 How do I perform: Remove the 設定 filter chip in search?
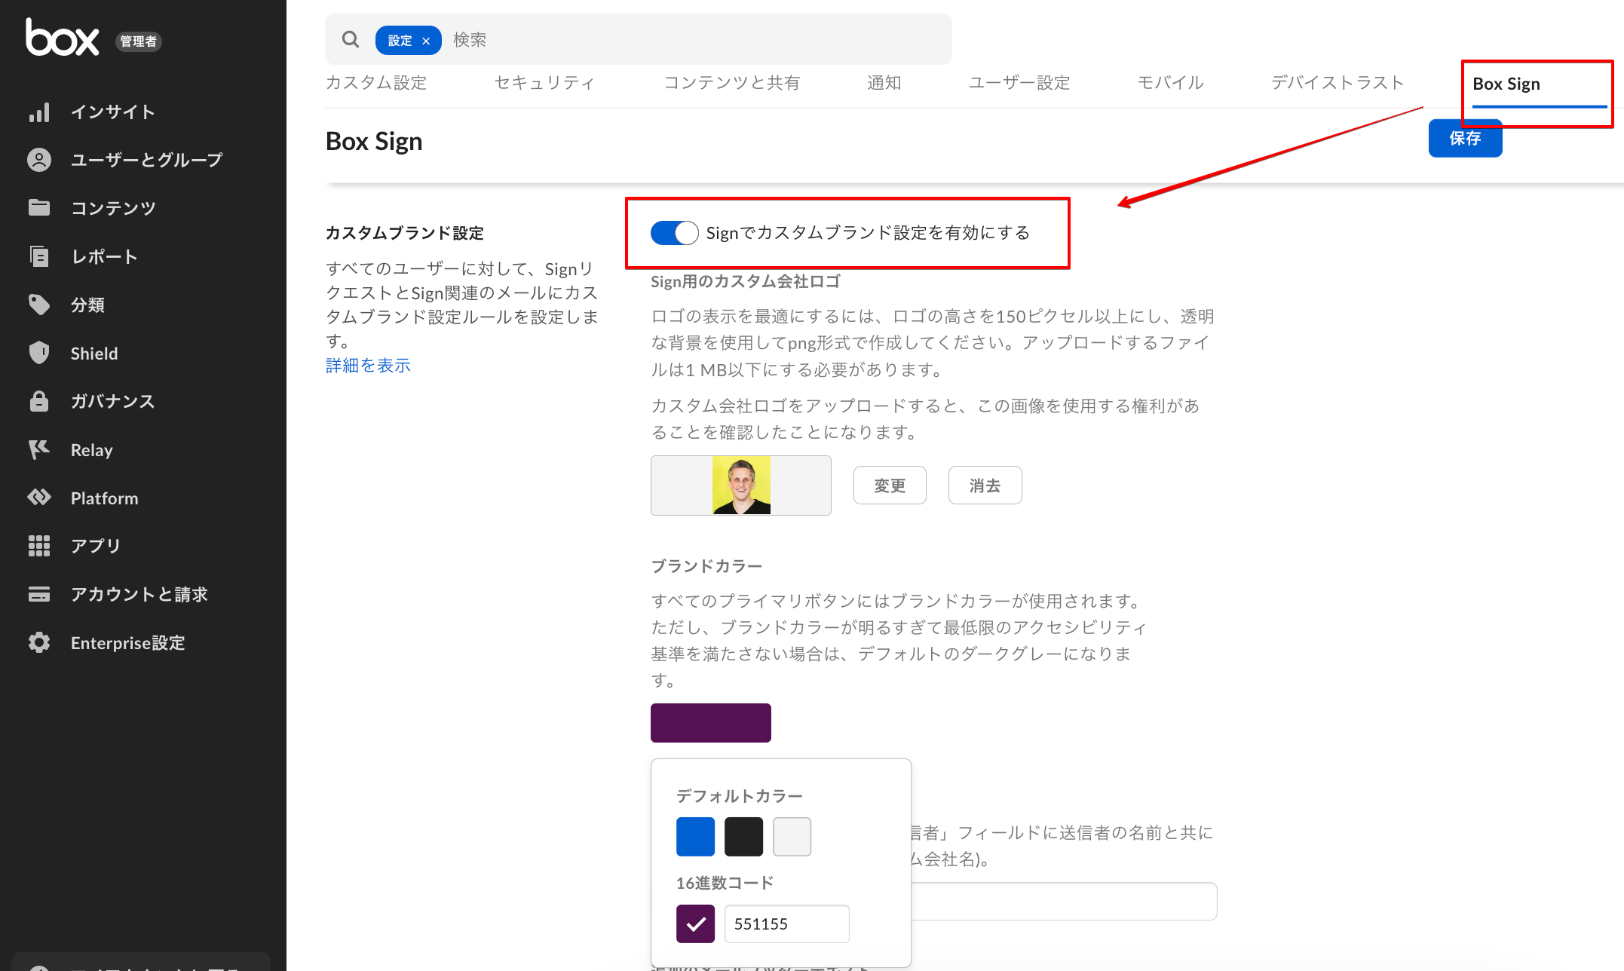click(426, 40)
